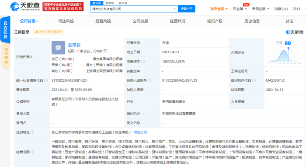The width and height of the screenshot is (306, 167).
Task: Click the Tianyancha logo at top left
Action: [25, 7]
